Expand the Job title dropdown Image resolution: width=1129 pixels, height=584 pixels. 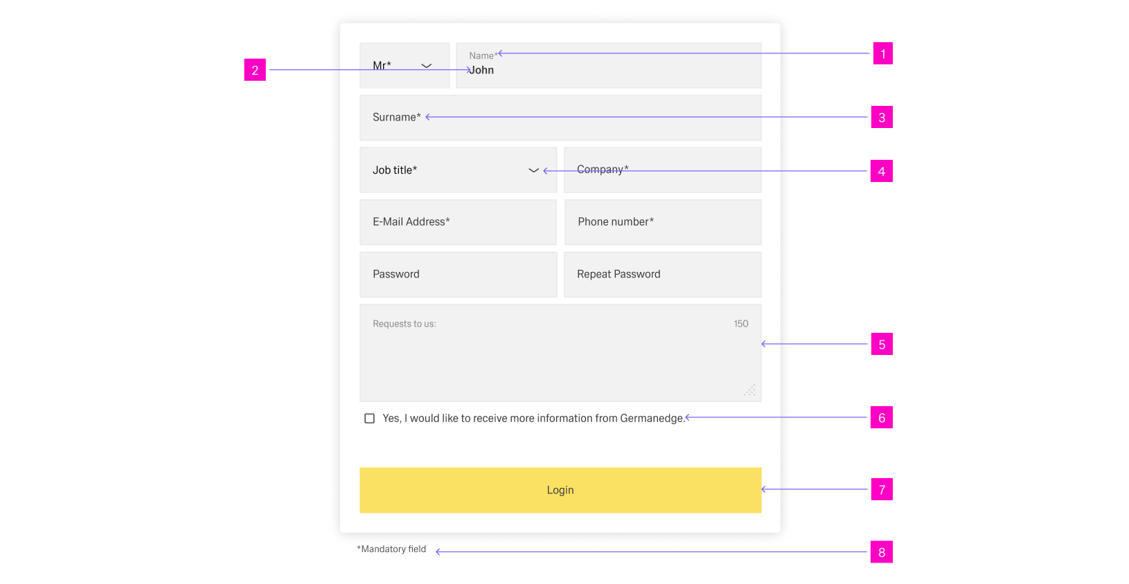[x=457, y=170]
